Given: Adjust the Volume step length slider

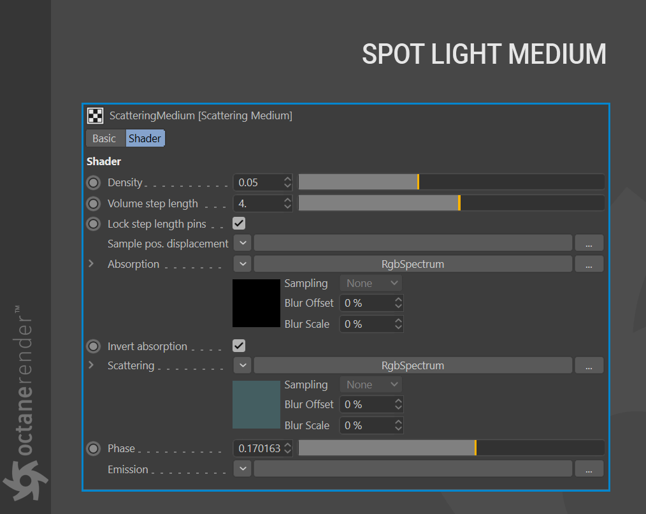Looking at the screenshot, I should pos(451,203).
